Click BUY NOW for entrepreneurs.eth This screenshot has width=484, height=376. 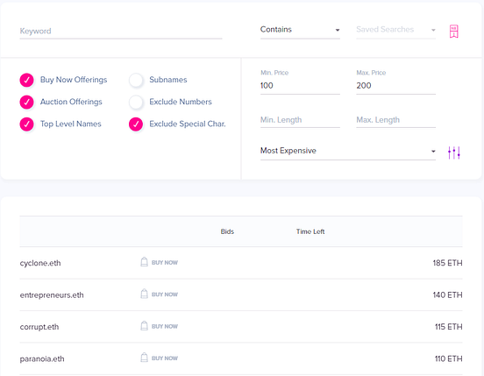coord(165,294)
